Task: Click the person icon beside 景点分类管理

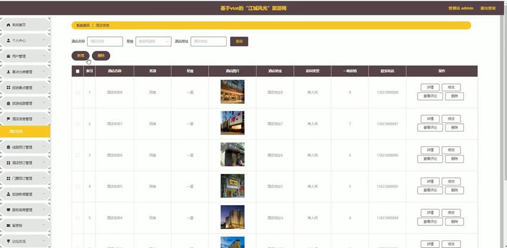Action: 8,72
